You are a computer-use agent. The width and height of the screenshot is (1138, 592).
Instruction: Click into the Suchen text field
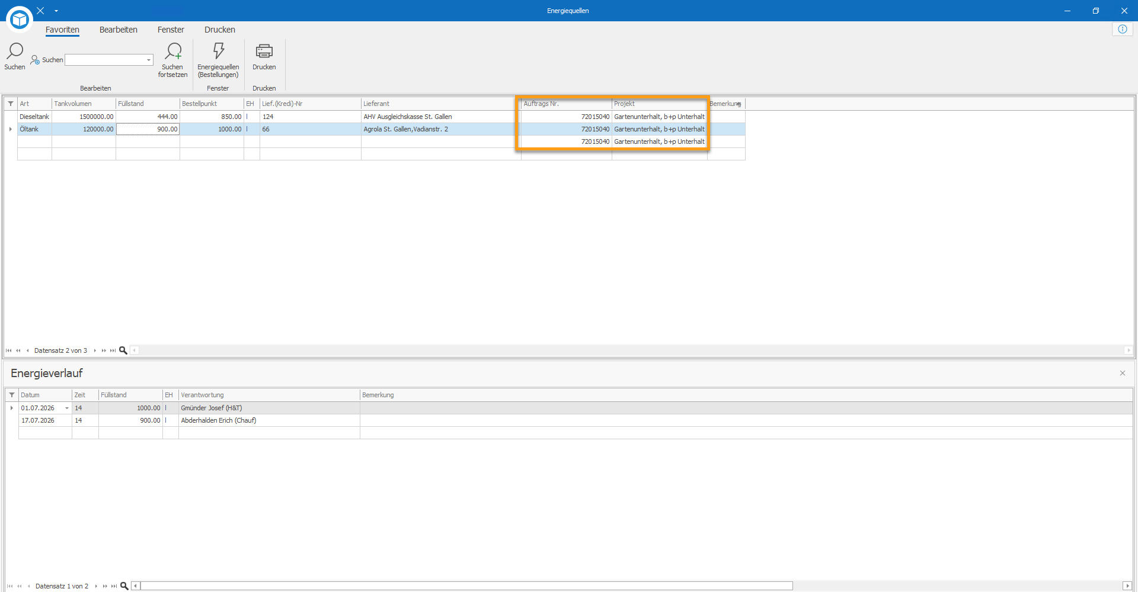tap(105, 60)
